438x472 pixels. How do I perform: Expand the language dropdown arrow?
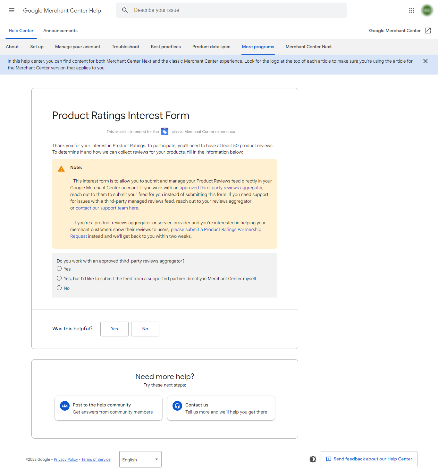pos(157,459)
